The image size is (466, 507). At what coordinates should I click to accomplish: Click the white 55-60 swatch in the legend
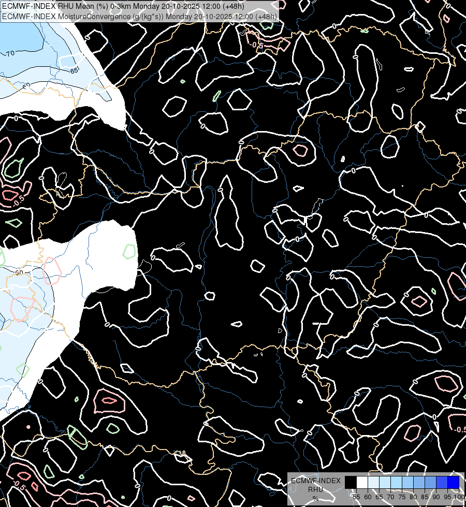(362, 482)
